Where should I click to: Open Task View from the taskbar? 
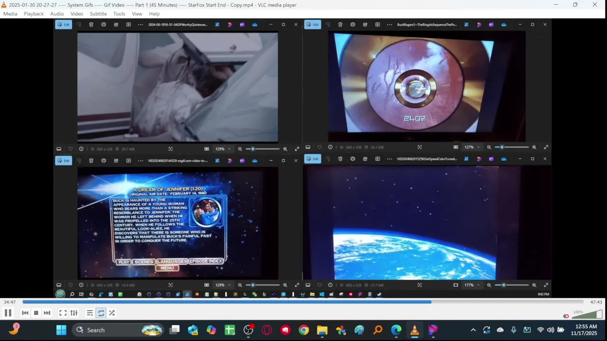[175, 330]
